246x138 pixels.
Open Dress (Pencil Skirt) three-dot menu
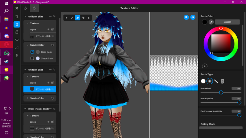click(x=50, y=109)
